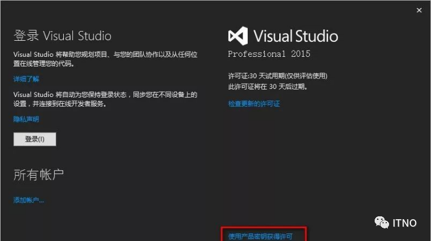Click 使用产品密钥获得许可 link

[260, 236]
